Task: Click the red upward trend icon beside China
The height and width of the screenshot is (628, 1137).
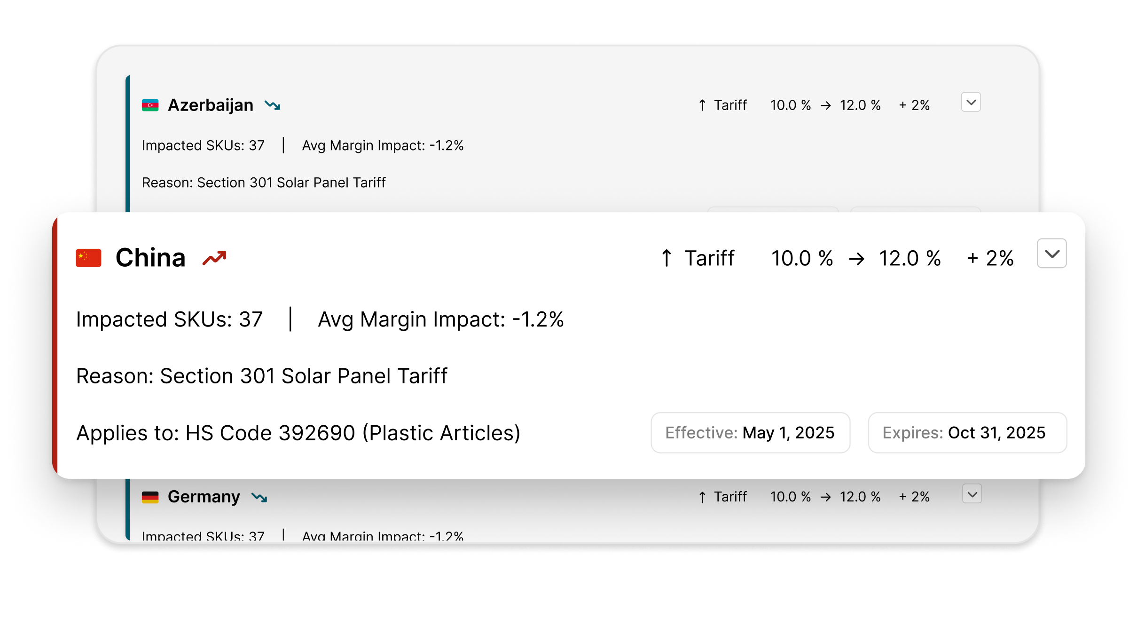Action: point(214,258)
